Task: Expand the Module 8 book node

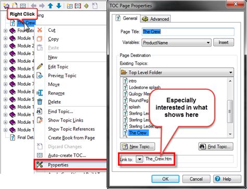Action: coord(5,92)
